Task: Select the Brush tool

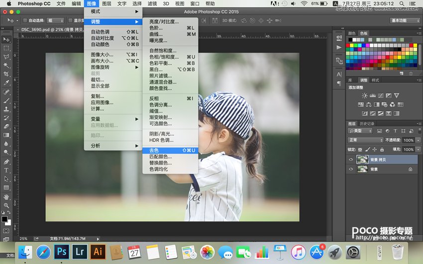Action: click(6, 101)
